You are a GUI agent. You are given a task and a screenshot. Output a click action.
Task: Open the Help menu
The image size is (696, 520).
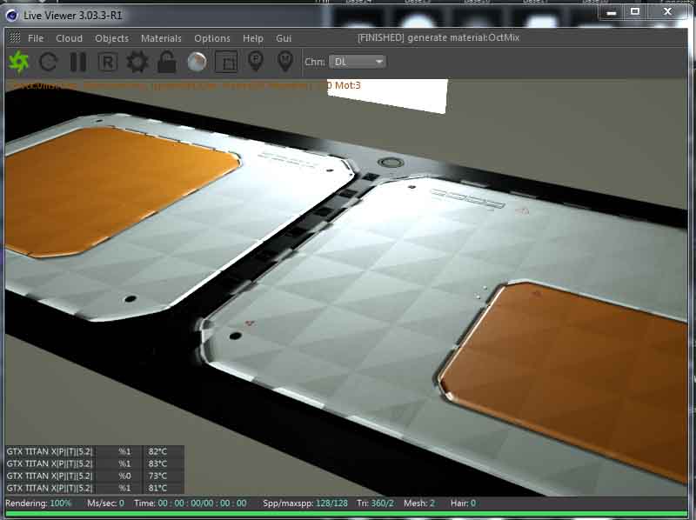(253, 38)
